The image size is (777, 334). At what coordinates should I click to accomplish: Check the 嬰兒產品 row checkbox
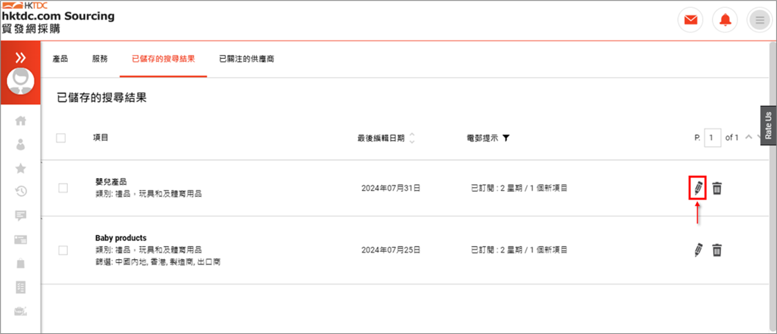click(63, 188)
